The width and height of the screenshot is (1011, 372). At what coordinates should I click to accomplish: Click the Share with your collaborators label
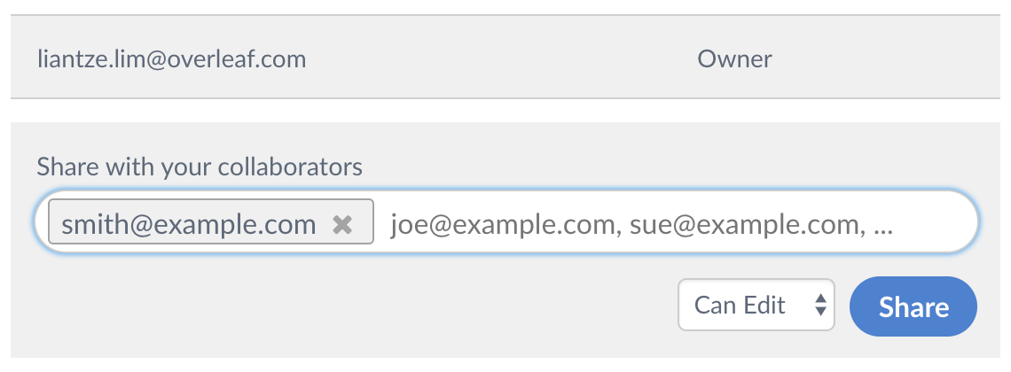(x=200, y=167)
